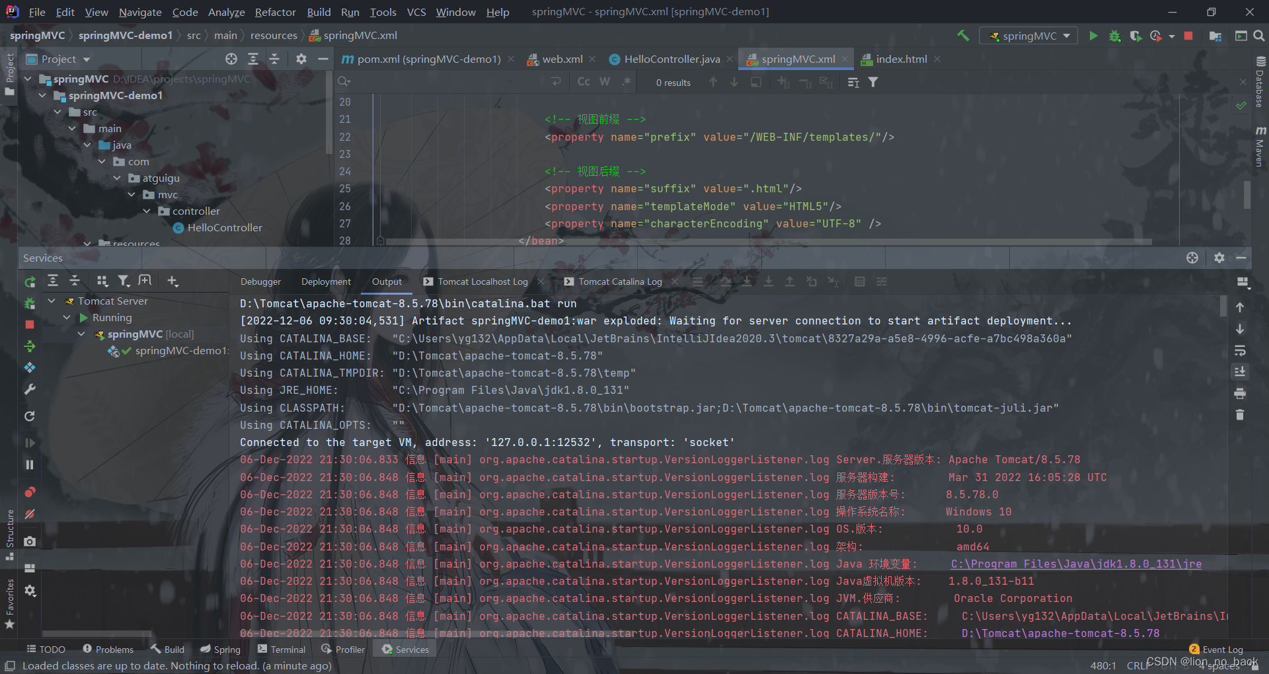This screenshot has height=674, width=1269.
Task: Stop the Tomcat server red square in Services
Action: click(x=30, y=324)
